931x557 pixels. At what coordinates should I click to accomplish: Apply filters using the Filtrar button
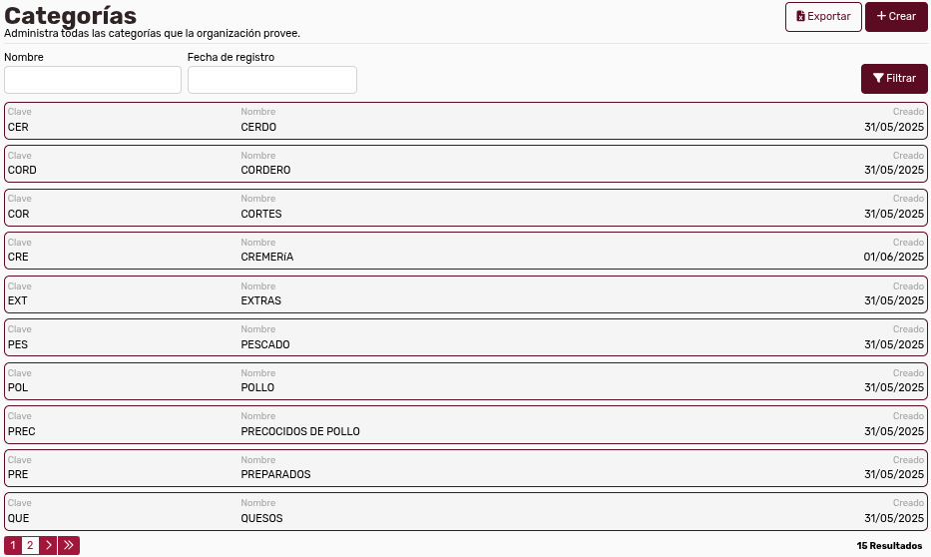tap(894, 79)
